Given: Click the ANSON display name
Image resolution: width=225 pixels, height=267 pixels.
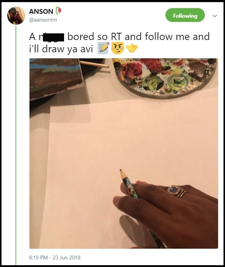Looking at the screenshot, I should pyautogui.click(x=41, y=11).
